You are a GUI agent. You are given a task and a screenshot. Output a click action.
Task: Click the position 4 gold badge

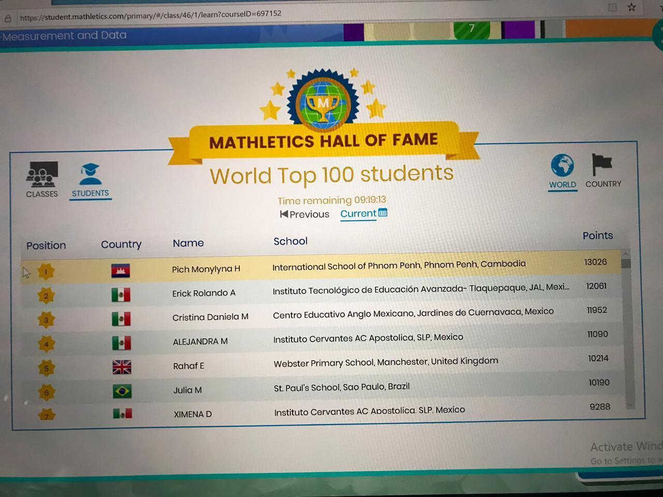[46, 344]
